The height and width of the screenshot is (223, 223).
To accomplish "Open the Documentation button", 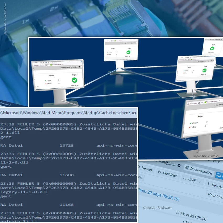I will tap(201, 171).
